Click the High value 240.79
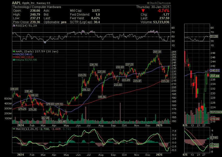Viewport: 222px width, 157px height. [35, 14]
